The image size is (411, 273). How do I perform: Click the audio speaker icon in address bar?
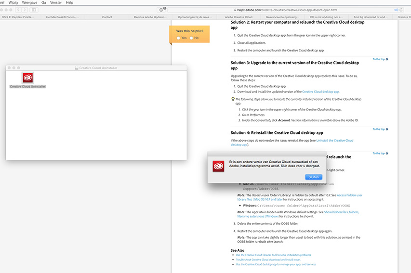[x=396, y=10]
